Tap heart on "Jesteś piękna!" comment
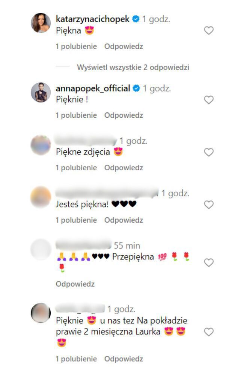The height and width of the screenshot is (376, 244). (x=209, y=205)
